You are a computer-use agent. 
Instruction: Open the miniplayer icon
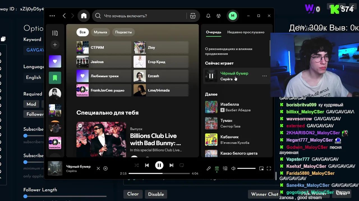(x=261, y=168)
